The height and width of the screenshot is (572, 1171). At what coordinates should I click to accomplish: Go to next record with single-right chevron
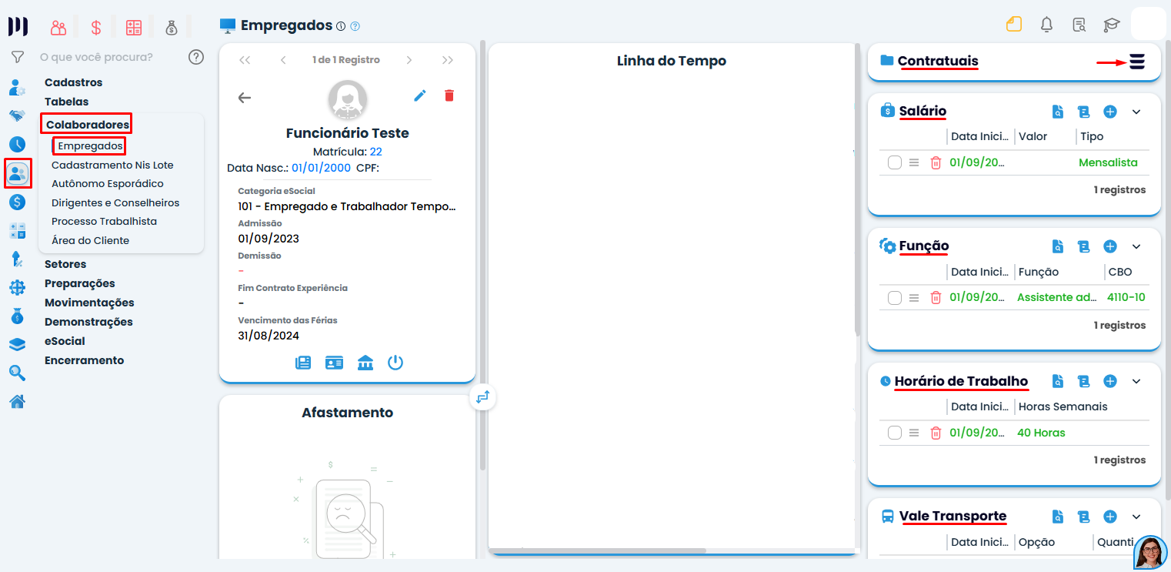click(x=409, y=60)
